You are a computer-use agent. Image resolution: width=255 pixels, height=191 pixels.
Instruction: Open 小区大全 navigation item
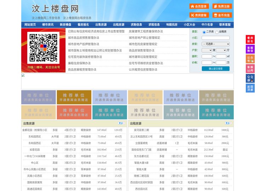pos(189,25)
